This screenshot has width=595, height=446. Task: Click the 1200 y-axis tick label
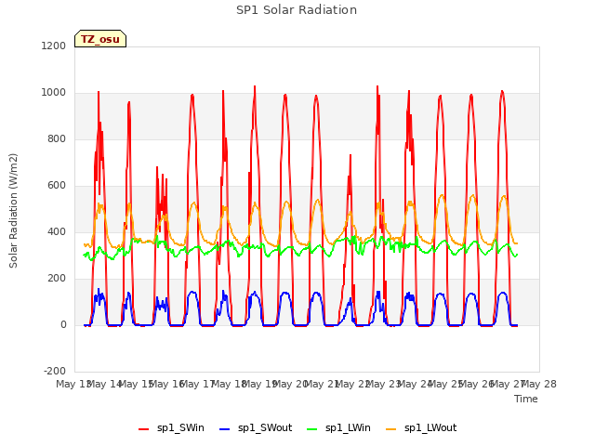[54, 46]
